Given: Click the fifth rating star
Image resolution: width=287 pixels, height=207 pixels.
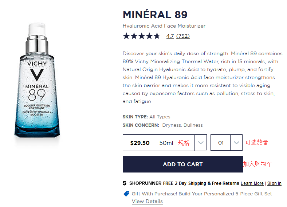Looking at the screenshot, I should click(x=157, y=36).
